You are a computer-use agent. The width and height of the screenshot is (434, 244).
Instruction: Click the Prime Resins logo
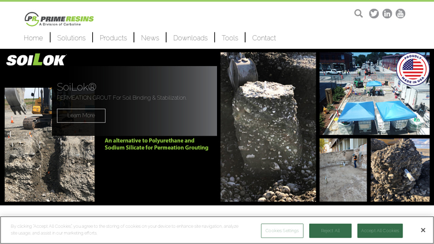click(x=59, y=19)
